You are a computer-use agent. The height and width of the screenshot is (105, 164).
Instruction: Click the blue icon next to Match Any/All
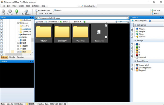coord(150,21)
